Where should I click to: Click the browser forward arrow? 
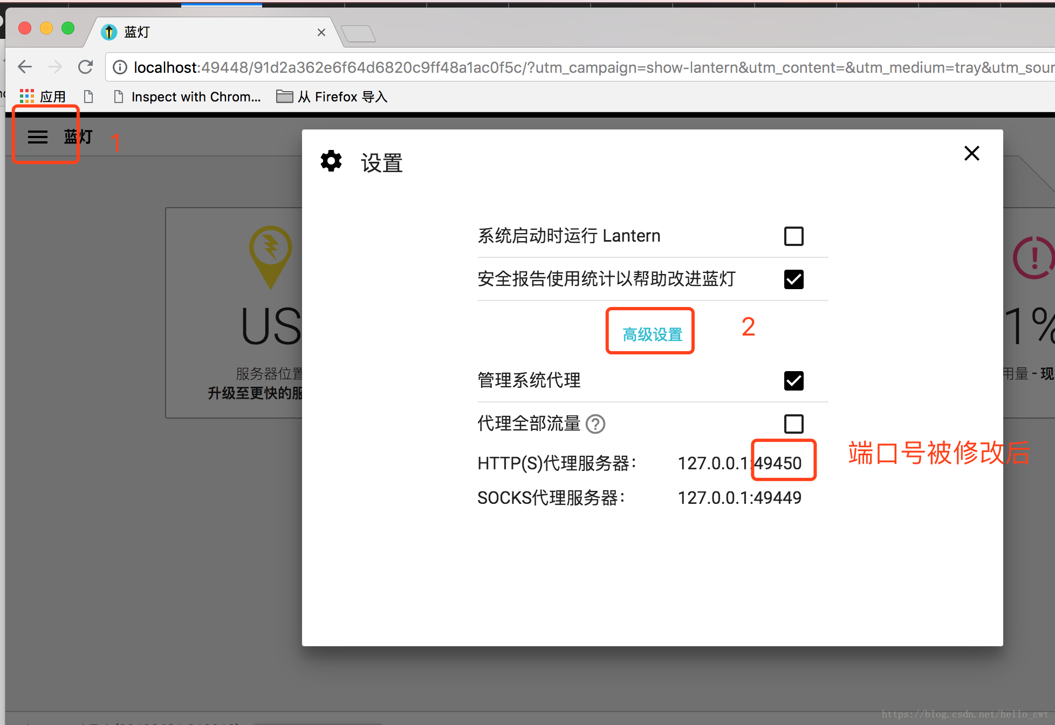point(55,67)
